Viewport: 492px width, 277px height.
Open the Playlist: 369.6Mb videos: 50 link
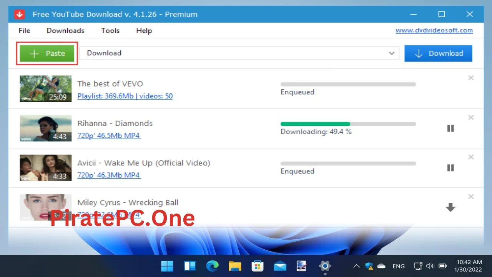(125, 96)
